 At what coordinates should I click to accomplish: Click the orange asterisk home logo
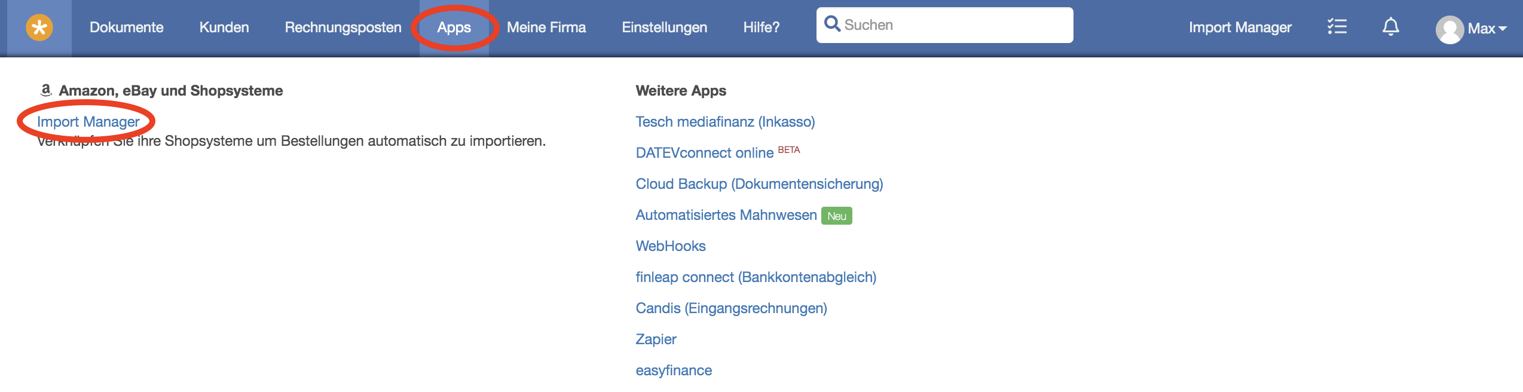point(39,27)
